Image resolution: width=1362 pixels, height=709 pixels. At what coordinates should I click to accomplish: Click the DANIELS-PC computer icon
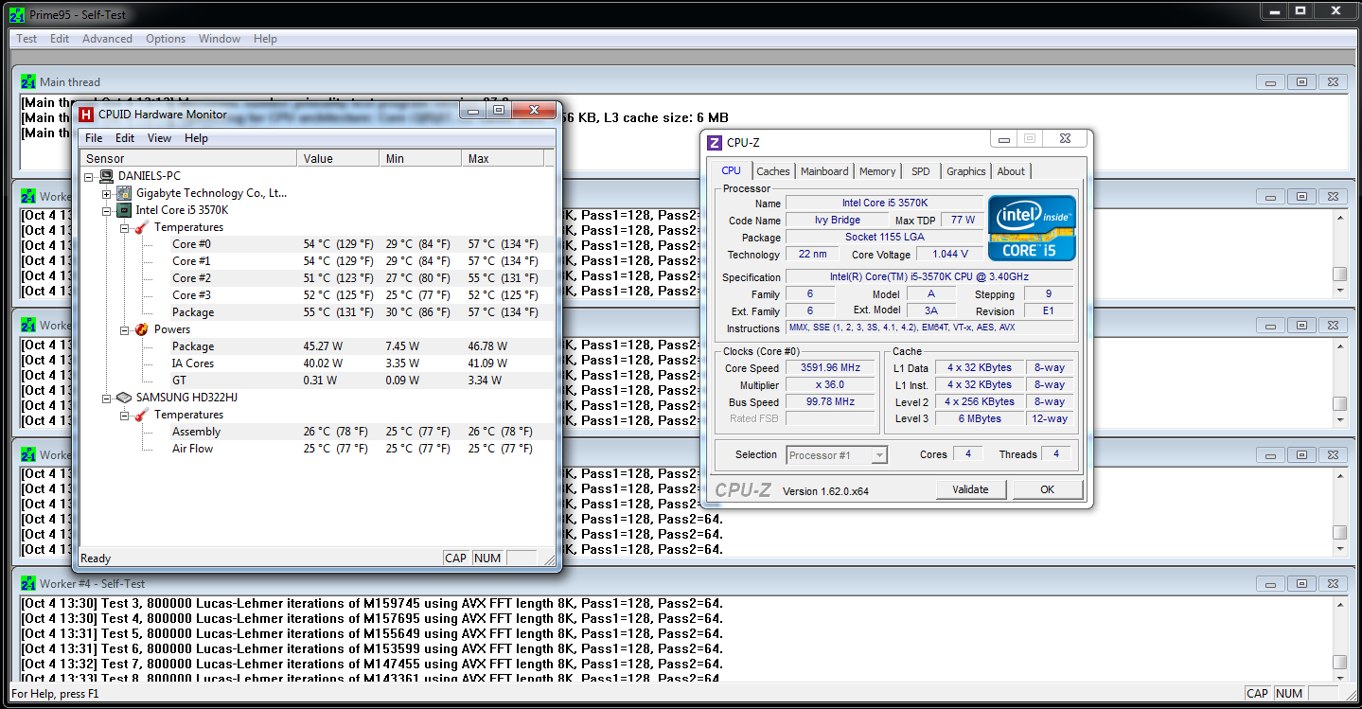pos(108,176)
